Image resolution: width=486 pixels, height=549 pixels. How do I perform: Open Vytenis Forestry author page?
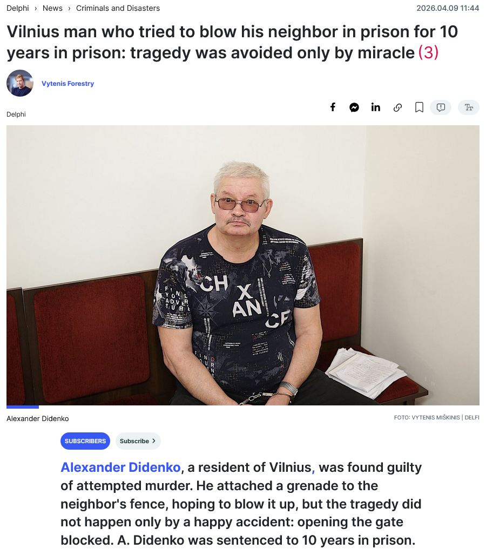pos(67,84)
